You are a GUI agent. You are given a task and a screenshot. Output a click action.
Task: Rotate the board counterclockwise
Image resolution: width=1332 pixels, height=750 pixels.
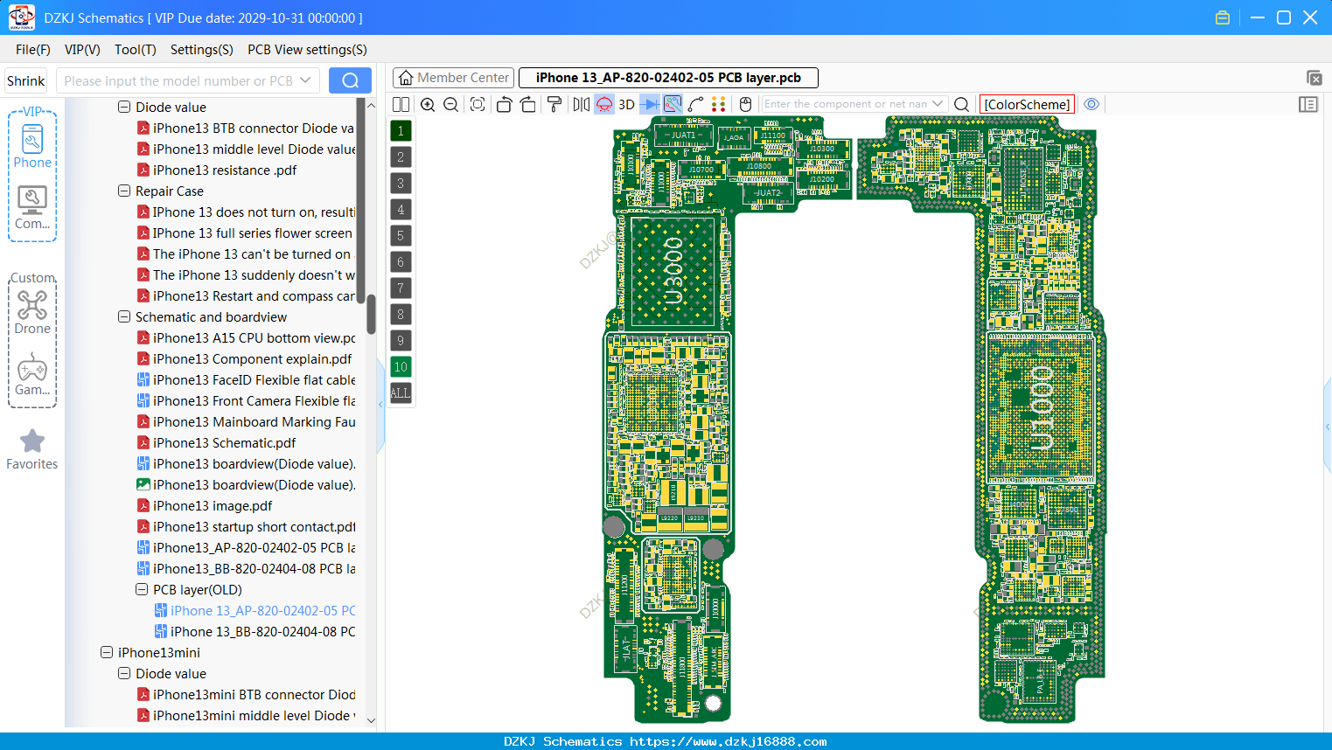coord(504,104)
